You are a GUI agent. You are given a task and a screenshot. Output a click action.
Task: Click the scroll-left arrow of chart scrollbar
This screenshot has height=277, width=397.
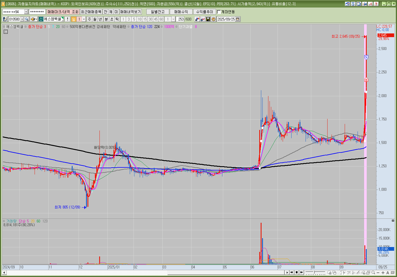click(4, 273)
